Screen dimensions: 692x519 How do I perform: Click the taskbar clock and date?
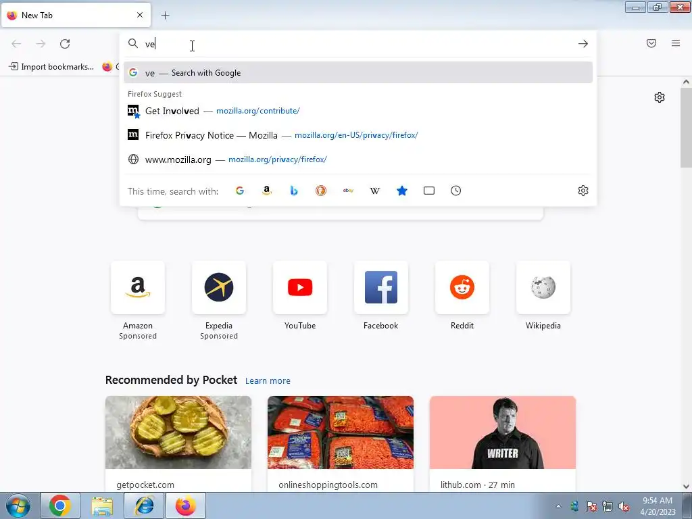[658, 505]
